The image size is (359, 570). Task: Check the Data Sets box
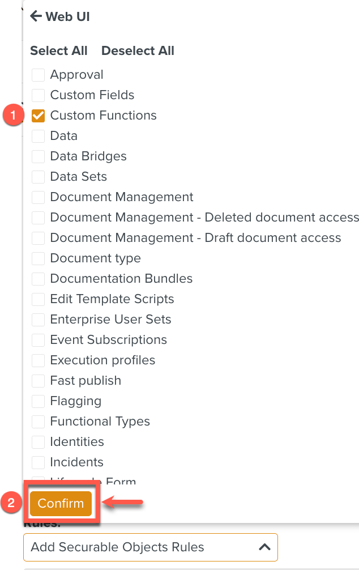38,177
